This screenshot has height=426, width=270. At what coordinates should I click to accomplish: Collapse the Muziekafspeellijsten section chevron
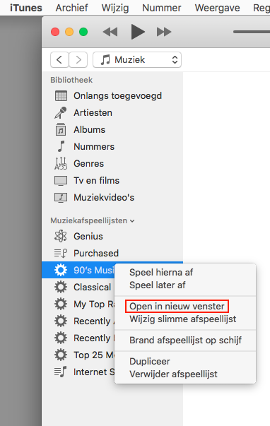click(132, 221)
